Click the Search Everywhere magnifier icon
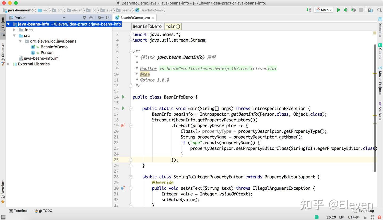383x220 pixels. point(379,10)
